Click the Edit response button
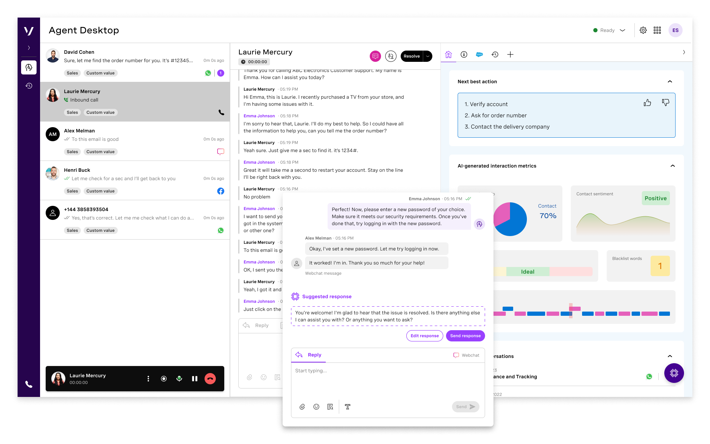 [424, 335]
